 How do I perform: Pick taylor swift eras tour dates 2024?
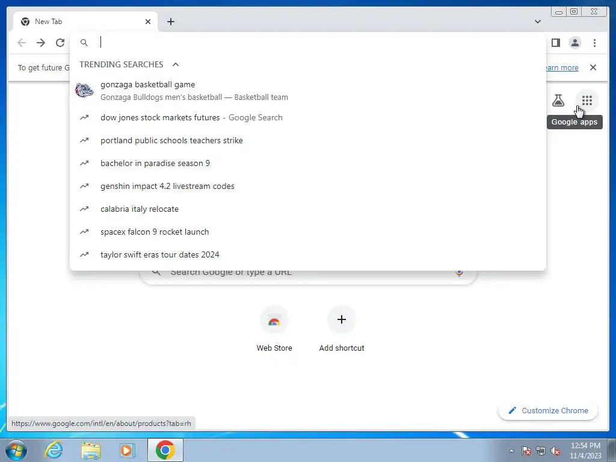(308, 254)
